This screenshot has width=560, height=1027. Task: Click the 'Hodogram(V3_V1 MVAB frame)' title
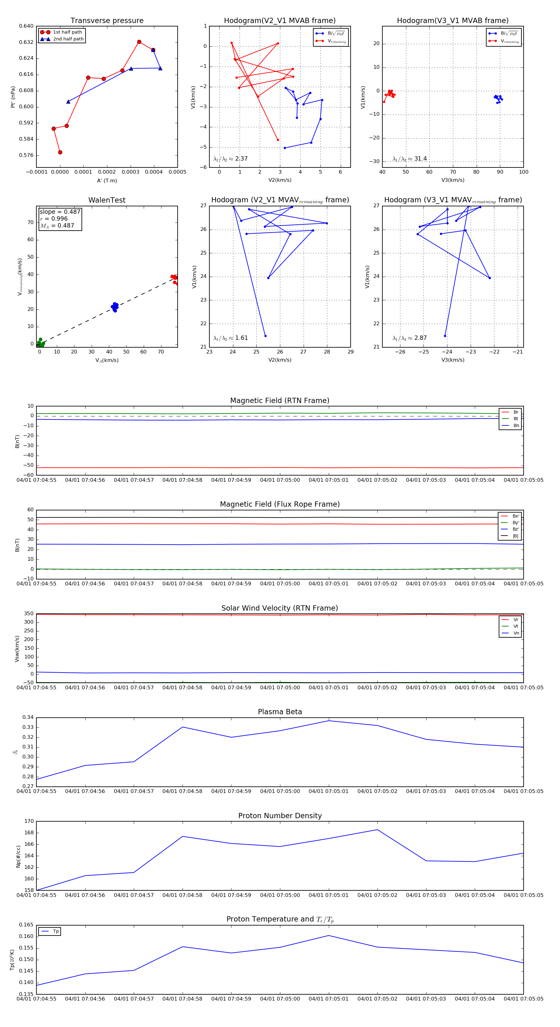[453, 21]
